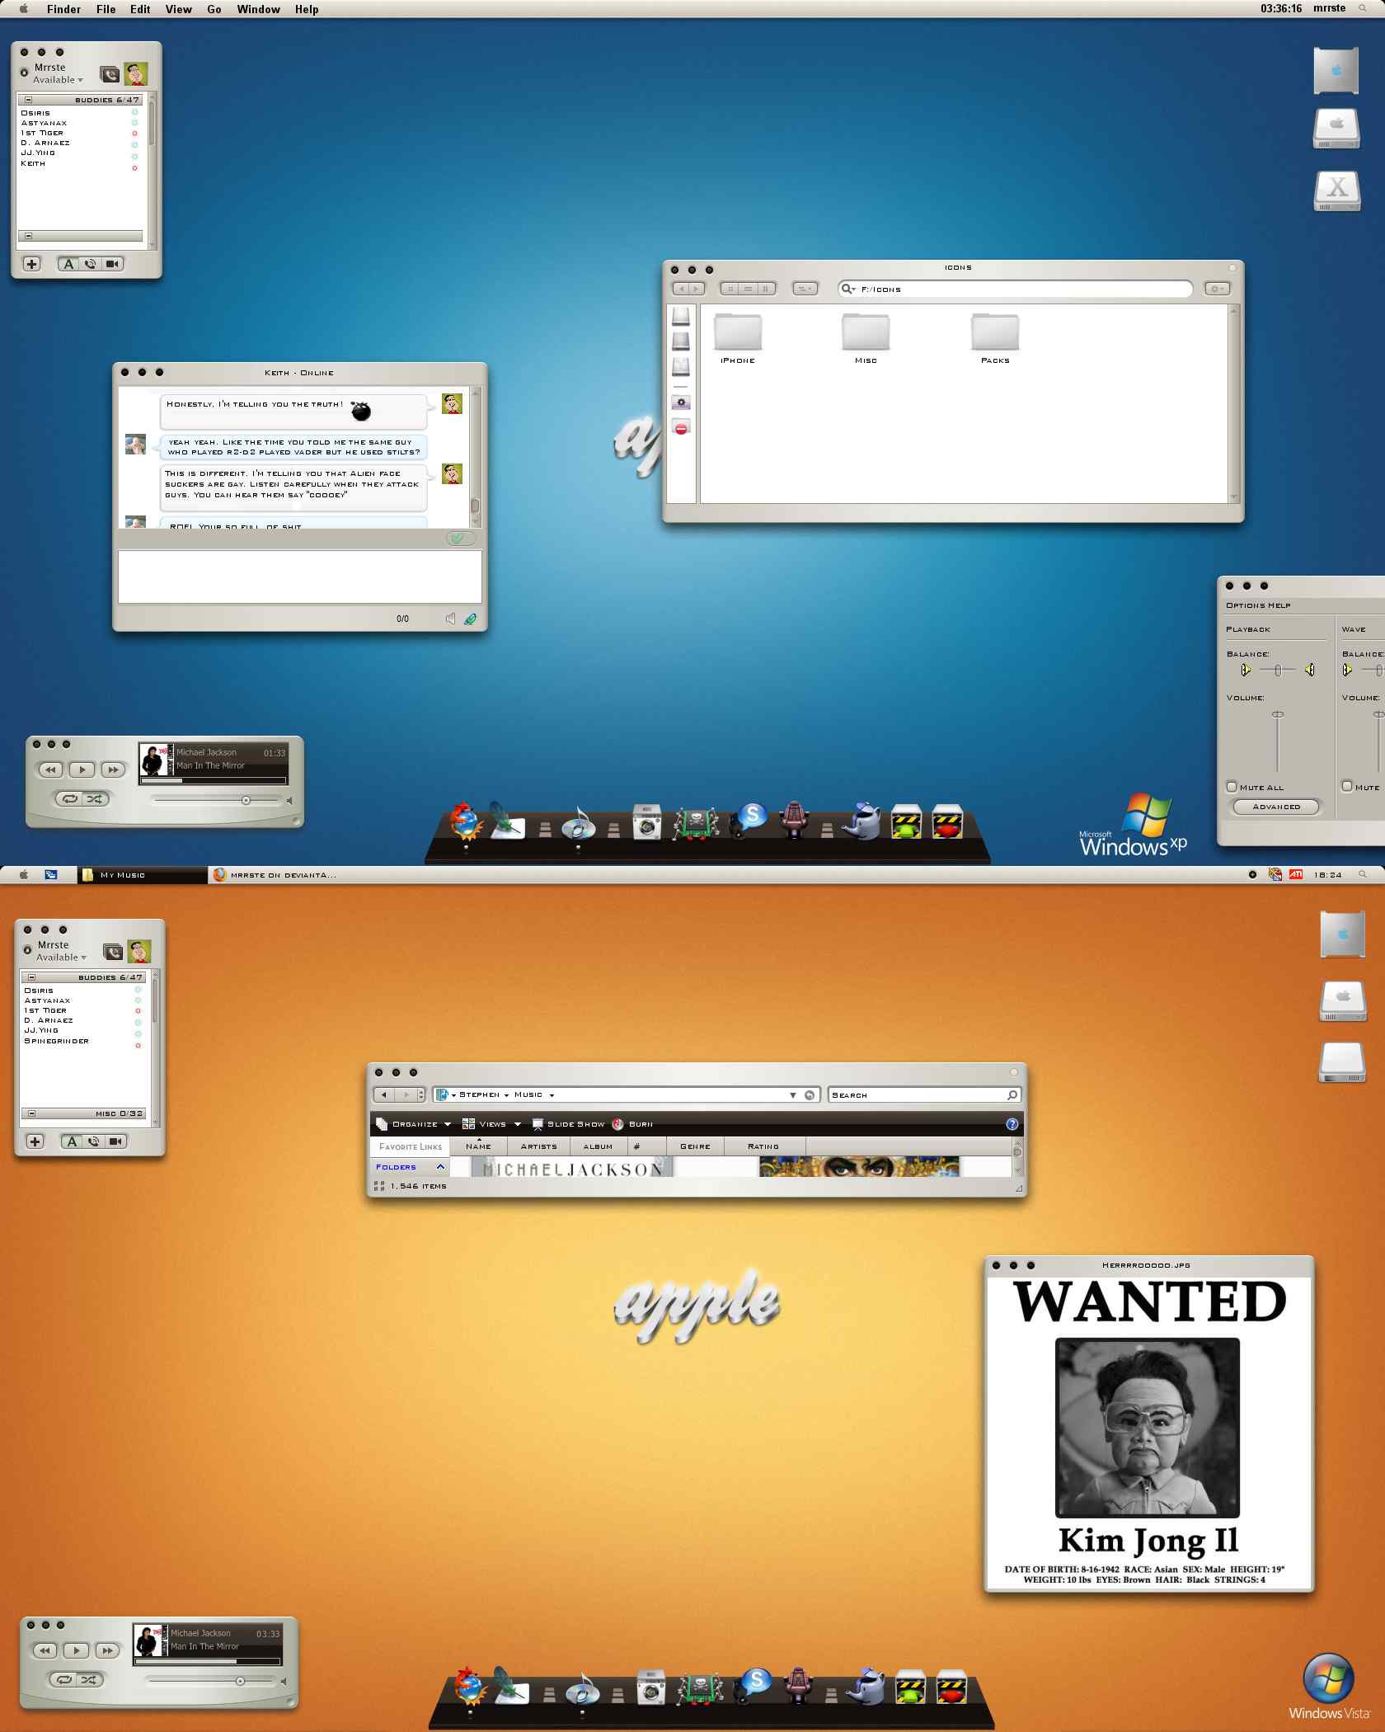Screen dimensions: 1385x1732
Task: Open the skull circuit-board icon in blue desktop dock
Action: click(x=696, y=823)
